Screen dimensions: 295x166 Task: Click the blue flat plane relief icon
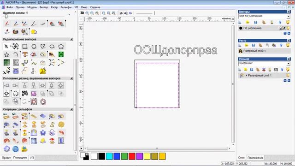click(43, 116)
